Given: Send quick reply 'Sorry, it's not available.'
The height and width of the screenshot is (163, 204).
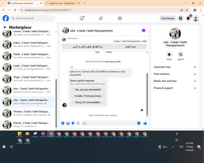Looking at the screenshot, I should [x=88, y=102].
